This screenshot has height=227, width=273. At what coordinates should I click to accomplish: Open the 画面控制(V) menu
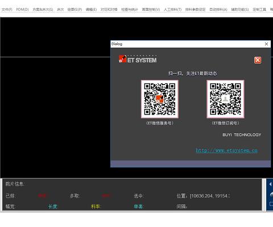point(151,10)
